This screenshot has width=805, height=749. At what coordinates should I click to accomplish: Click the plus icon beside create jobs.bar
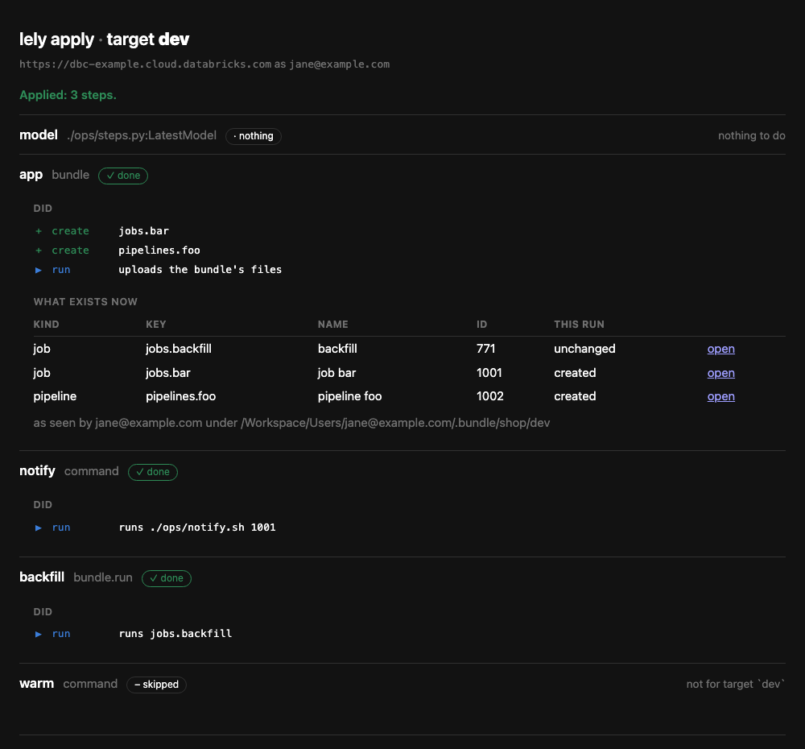(39, 231)
